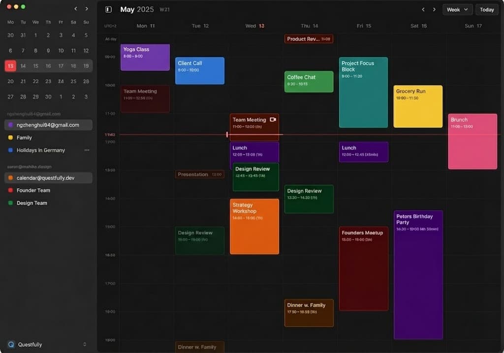Click the Today button
The image size is (504, 353).
[x=486, y=9]
